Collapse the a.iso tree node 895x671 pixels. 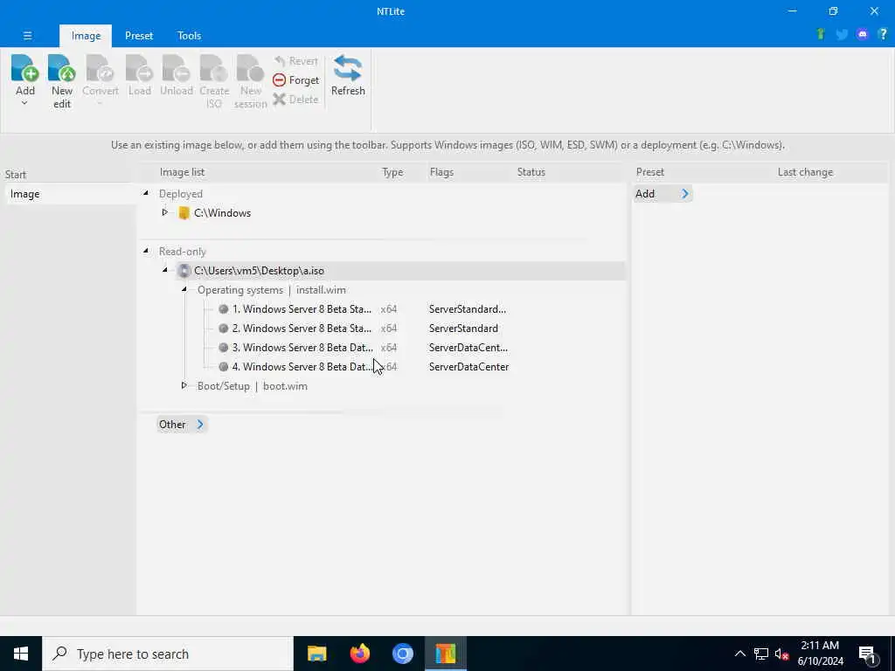pyautogui.click(x=165, y=270)
